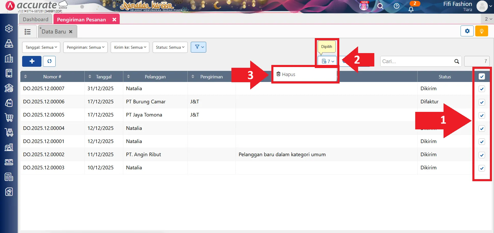Open Rp price tag sales icon
This screenshot has height=233, width=494.
9,103
